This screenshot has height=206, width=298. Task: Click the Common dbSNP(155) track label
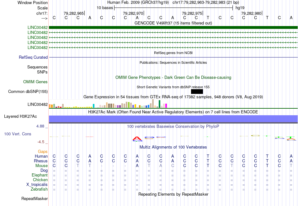[28, 91]
